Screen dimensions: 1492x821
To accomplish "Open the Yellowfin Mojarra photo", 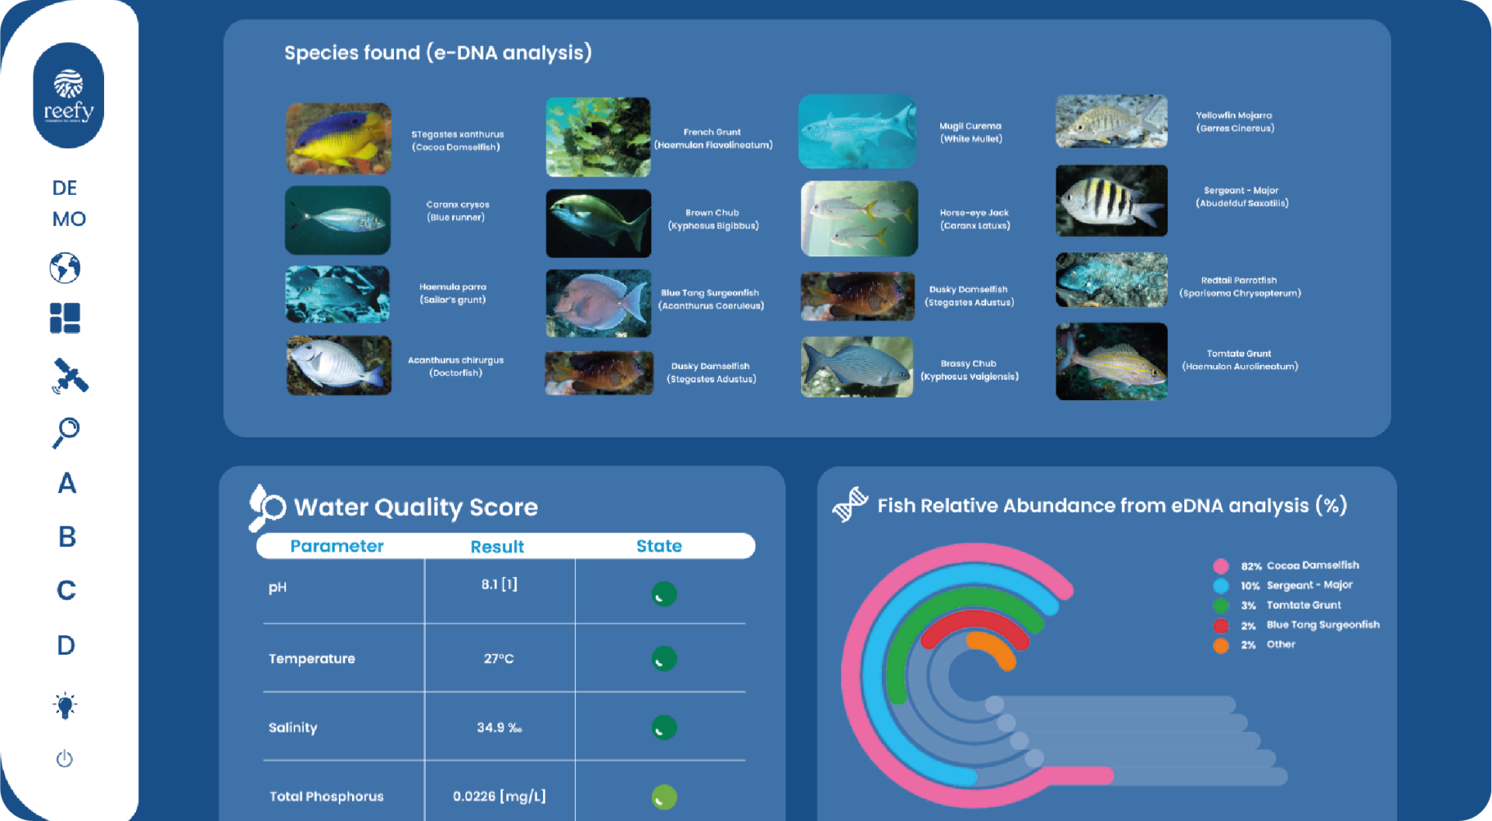I will coord(1111,121).
